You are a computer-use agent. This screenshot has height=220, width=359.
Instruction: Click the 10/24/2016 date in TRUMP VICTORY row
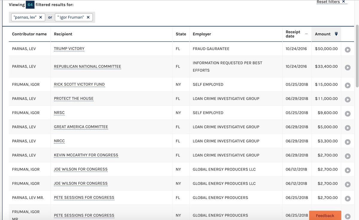click(296, 48)
